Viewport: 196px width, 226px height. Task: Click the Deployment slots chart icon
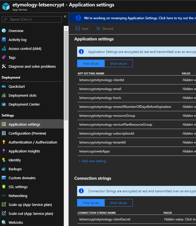tap(4, 95)
